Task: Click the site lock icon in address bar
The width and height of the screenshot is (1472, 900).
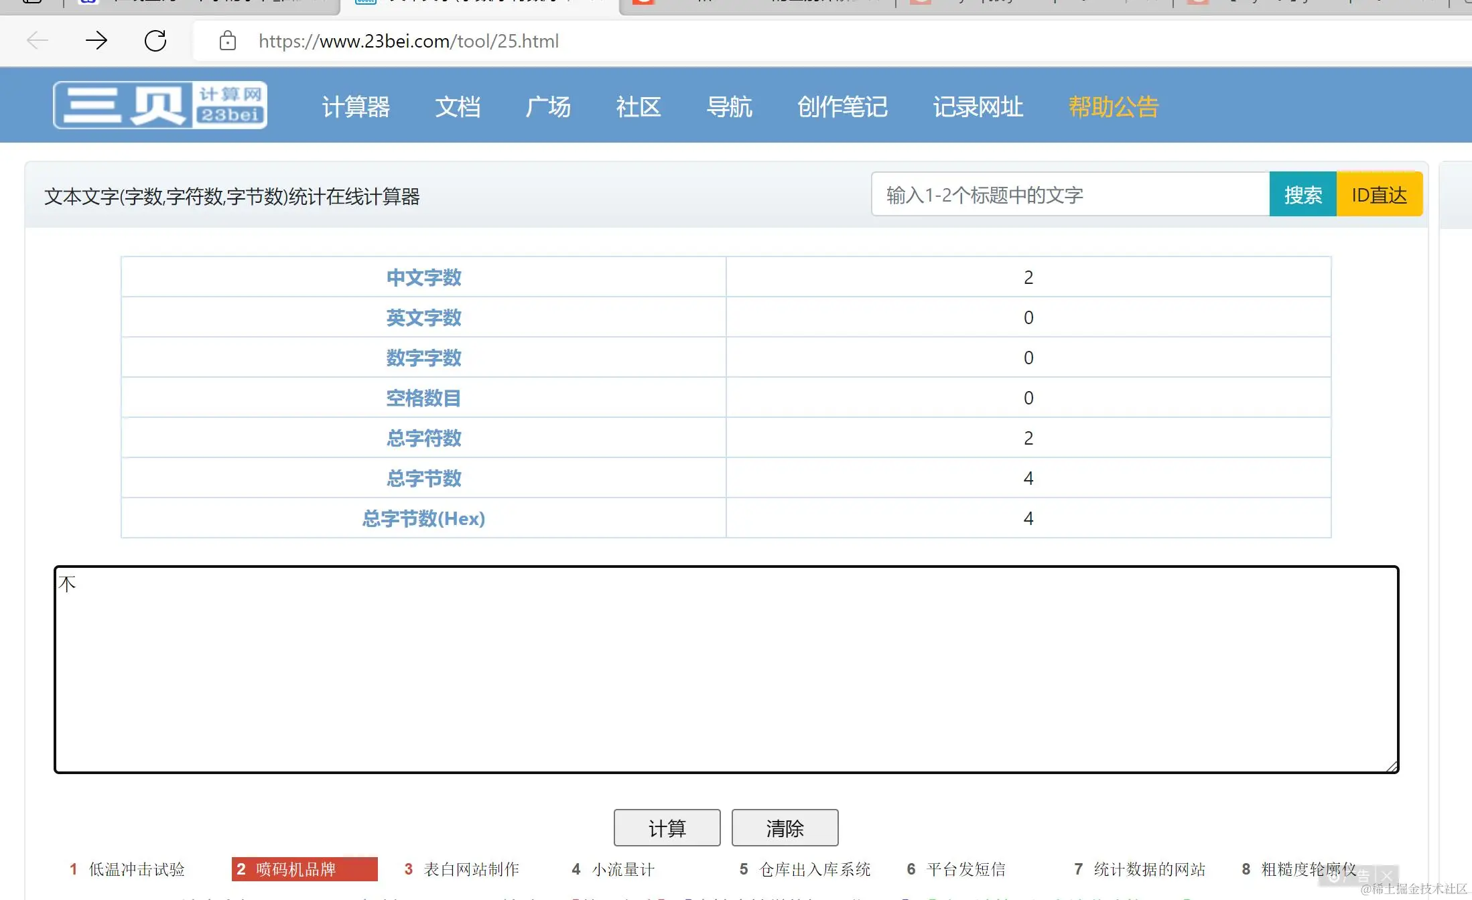Action: pyautogui.click(x=228, y=41)
